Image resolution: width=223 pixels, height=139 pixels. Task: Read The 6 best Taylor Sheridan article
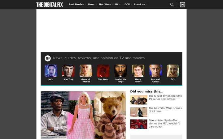tap(165, 98)
